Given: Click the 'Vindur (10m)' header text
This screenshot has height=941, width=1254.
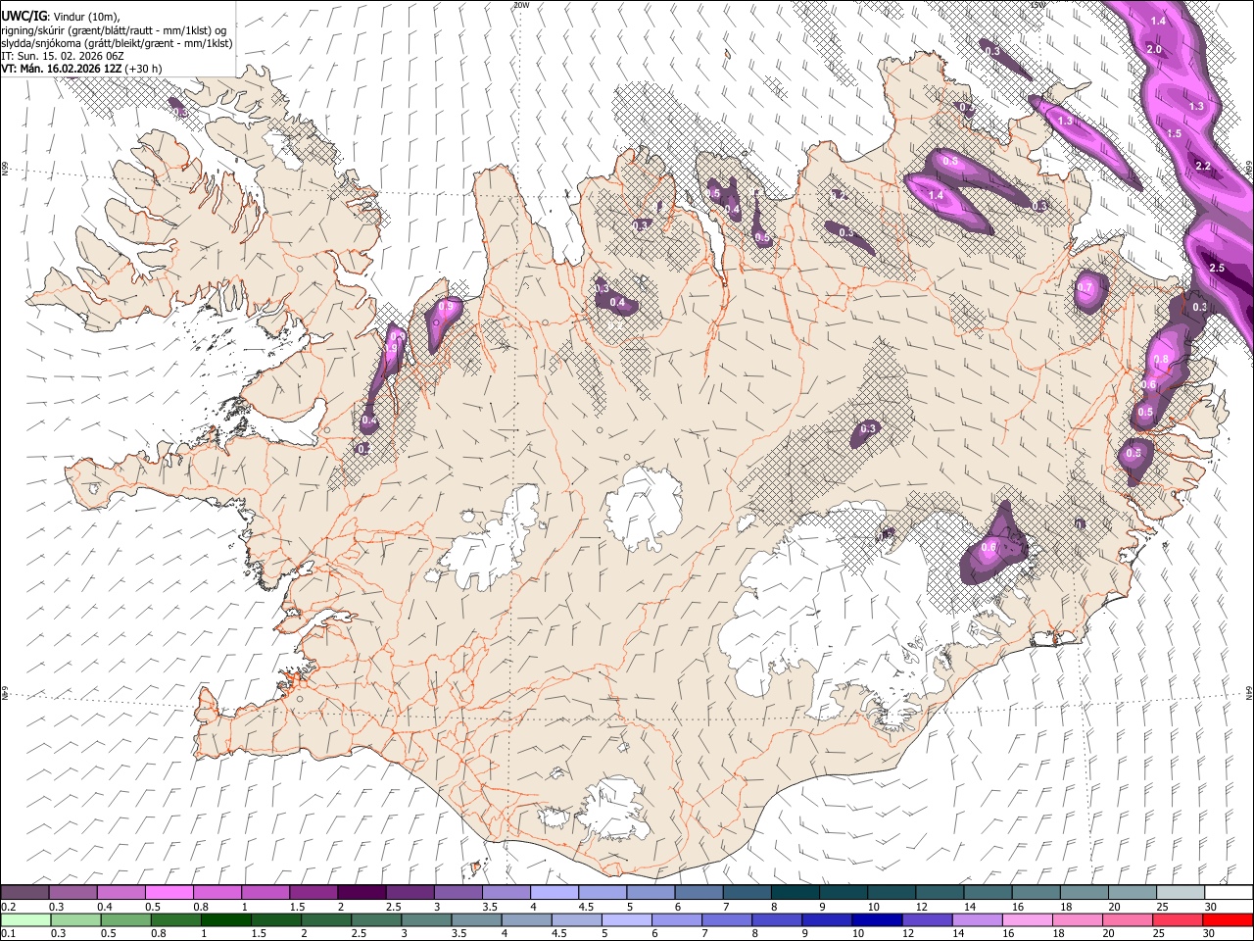Looking at the screenshot, I should [85, 17].
